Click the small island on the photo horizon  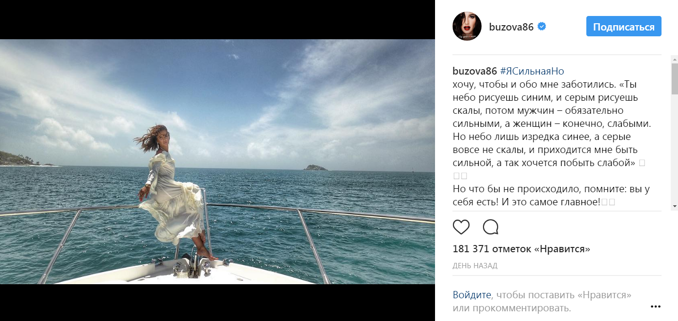tap(315, 168)
